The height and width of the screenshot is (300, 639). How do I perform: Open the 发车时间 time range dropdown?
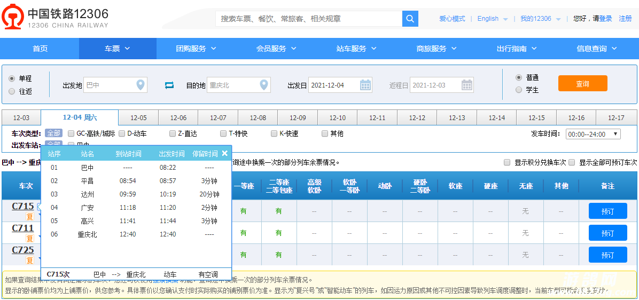(593, 134)
